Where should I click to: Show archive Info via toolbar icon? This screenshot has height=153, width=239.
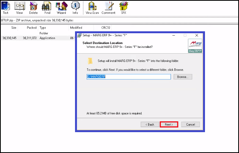(75, 8)
